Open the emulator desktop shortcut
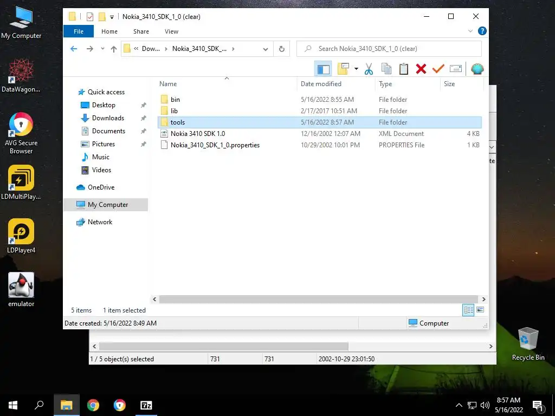Image resolution: width=555 pixels, height=416 pixels. [21, 290]
